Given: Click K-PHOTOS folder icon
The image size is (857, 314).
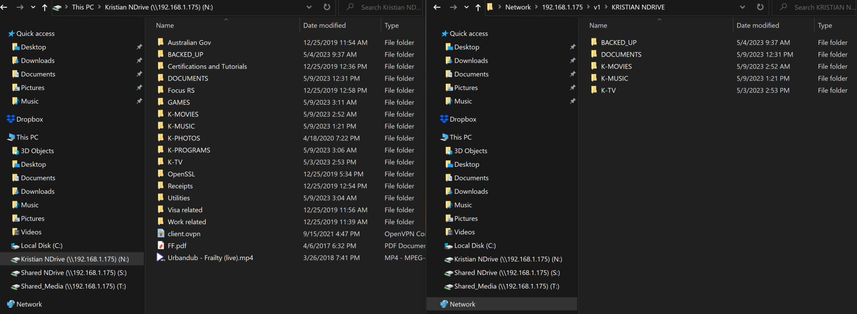Looking at the screenshot, I should click(x=161, y=138).
